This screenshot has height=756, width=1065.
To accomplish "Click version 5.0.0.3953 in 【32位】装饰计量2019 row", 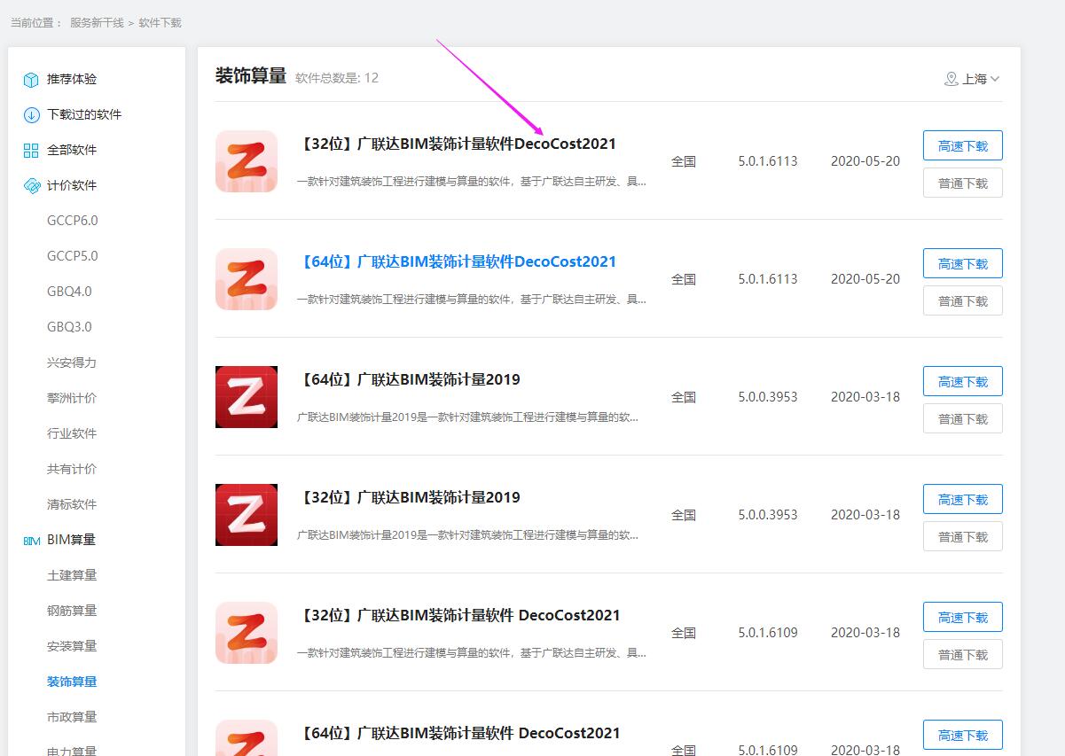I will [x=768, y=515].
